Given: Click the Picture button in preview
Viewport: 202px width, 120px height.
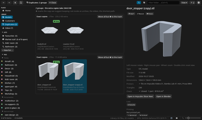Looking at the screenshot, I should point(150,14).
